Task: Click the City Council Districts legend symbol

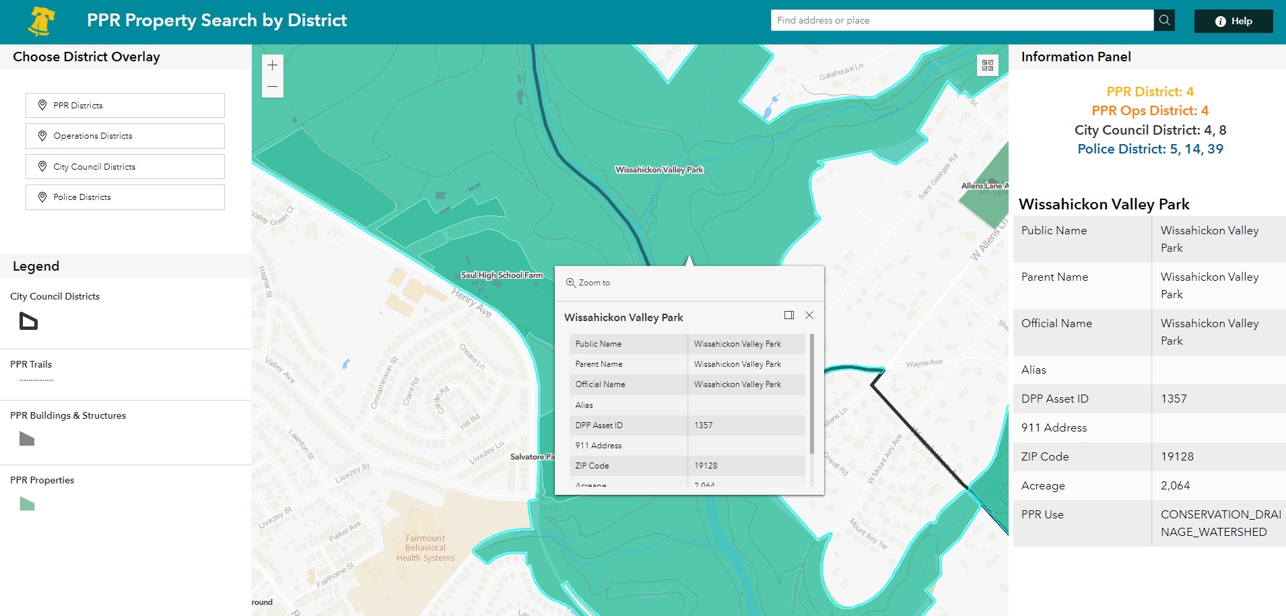Action: point(28,321)
